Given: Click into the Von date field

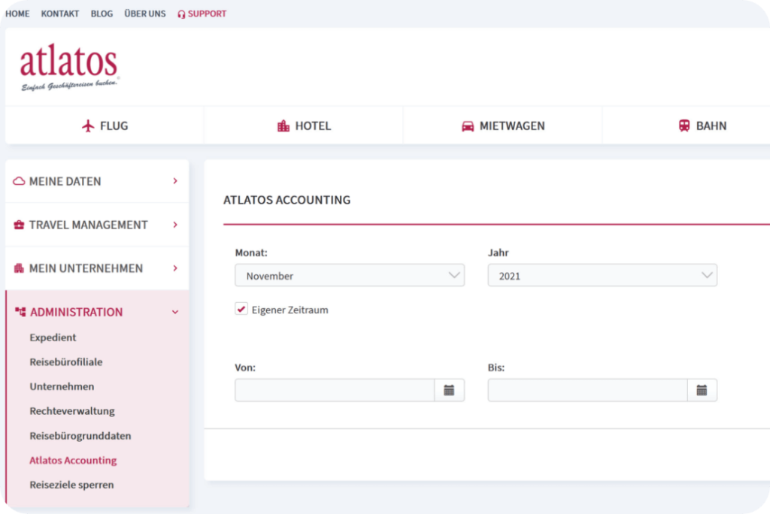Looking at the screenshot, I should pos(335,390).
